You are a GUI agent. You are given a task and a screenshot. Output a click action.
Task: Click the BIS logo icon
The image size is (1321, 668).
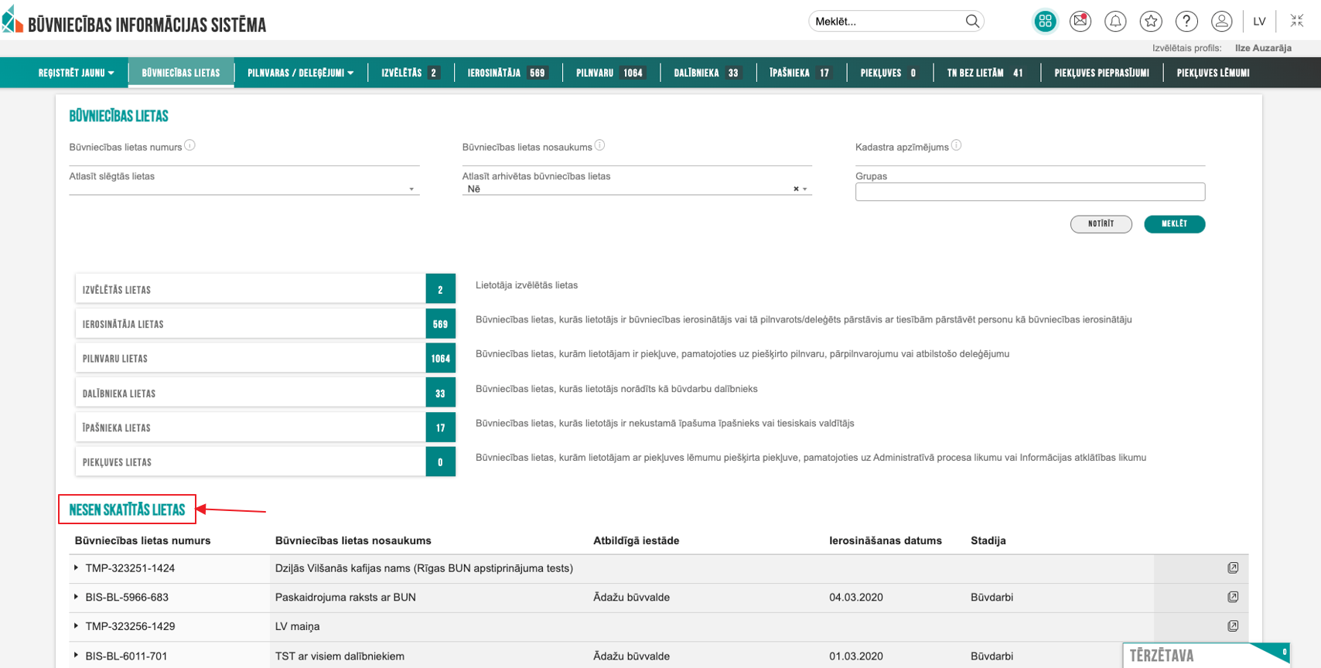click(12, 19)
